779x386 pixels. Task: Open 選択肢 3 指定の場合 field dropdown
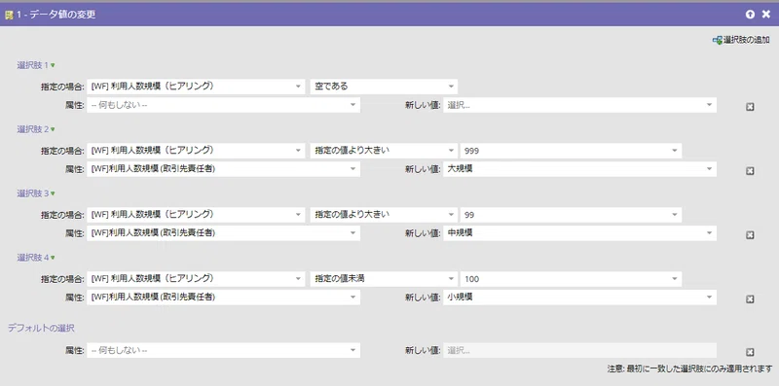(x=196, y=214)
